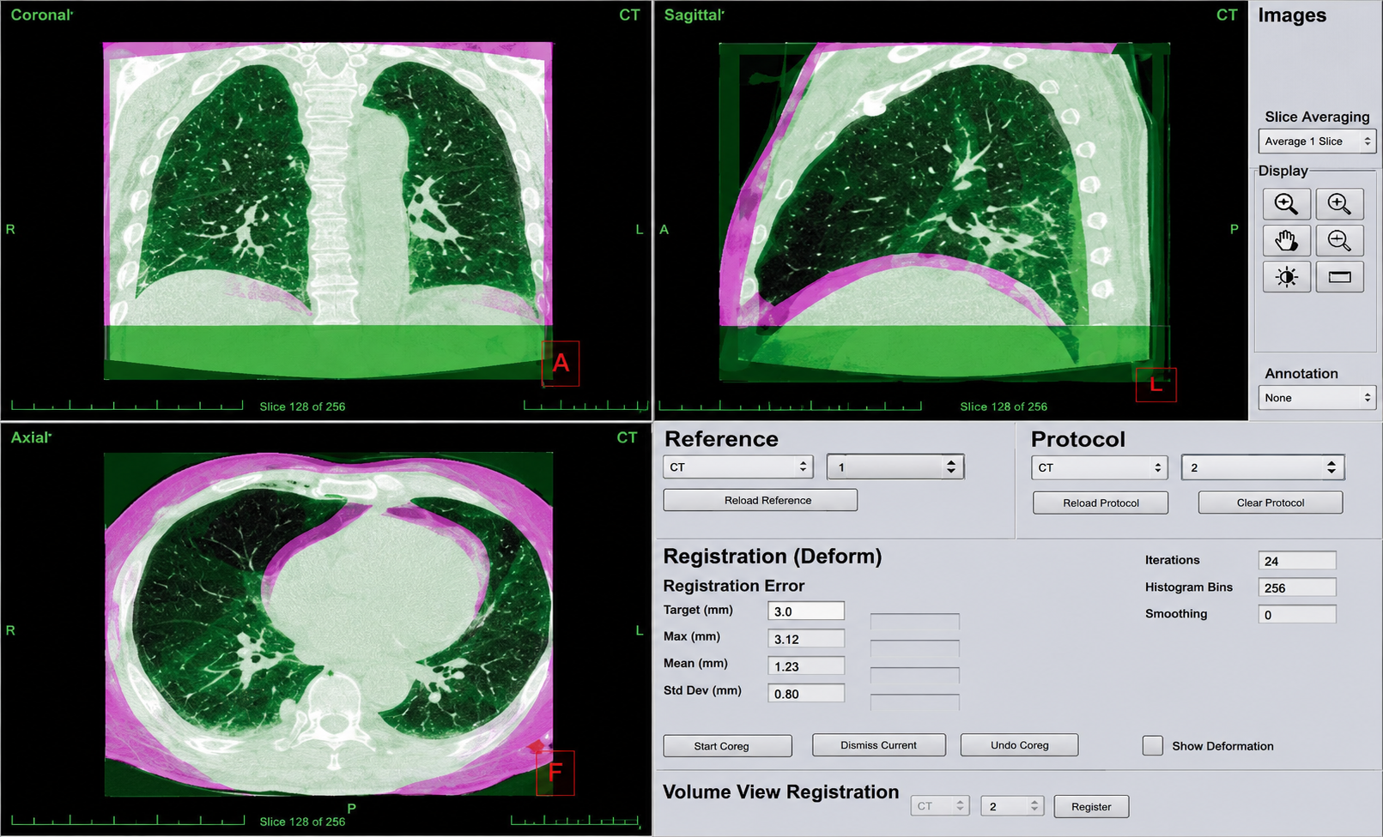Click the Sagittal view CT image
Viewport: 1383px width, 837px height.
point(944,211)
